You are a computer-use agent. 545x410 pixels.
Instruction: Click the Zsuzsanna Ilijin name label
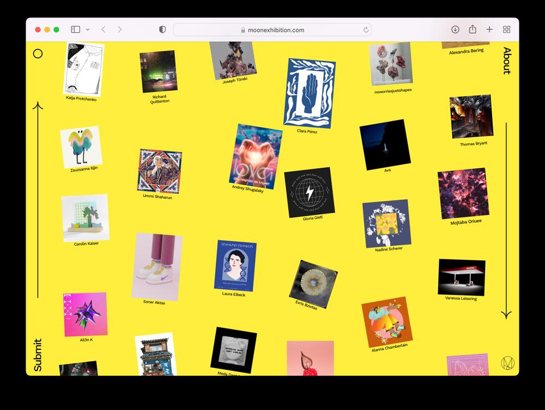84,169
